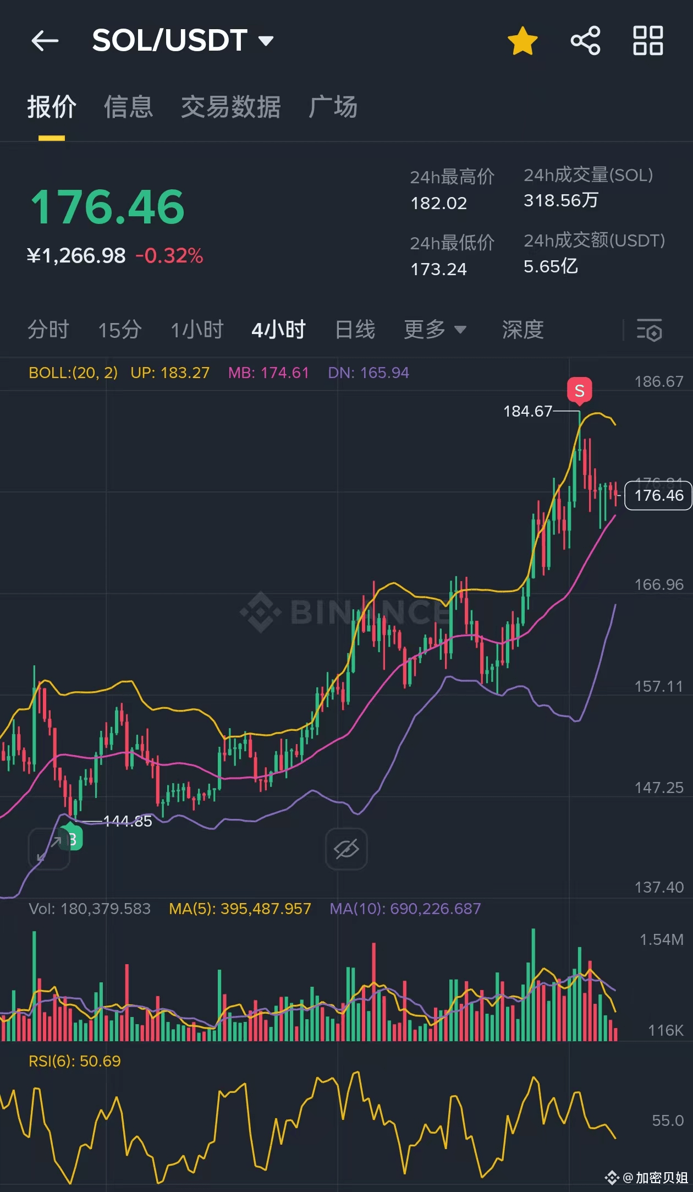Select the 日线 timeframe
Viewport: 693px width, 1192px height.
point(355,330)
